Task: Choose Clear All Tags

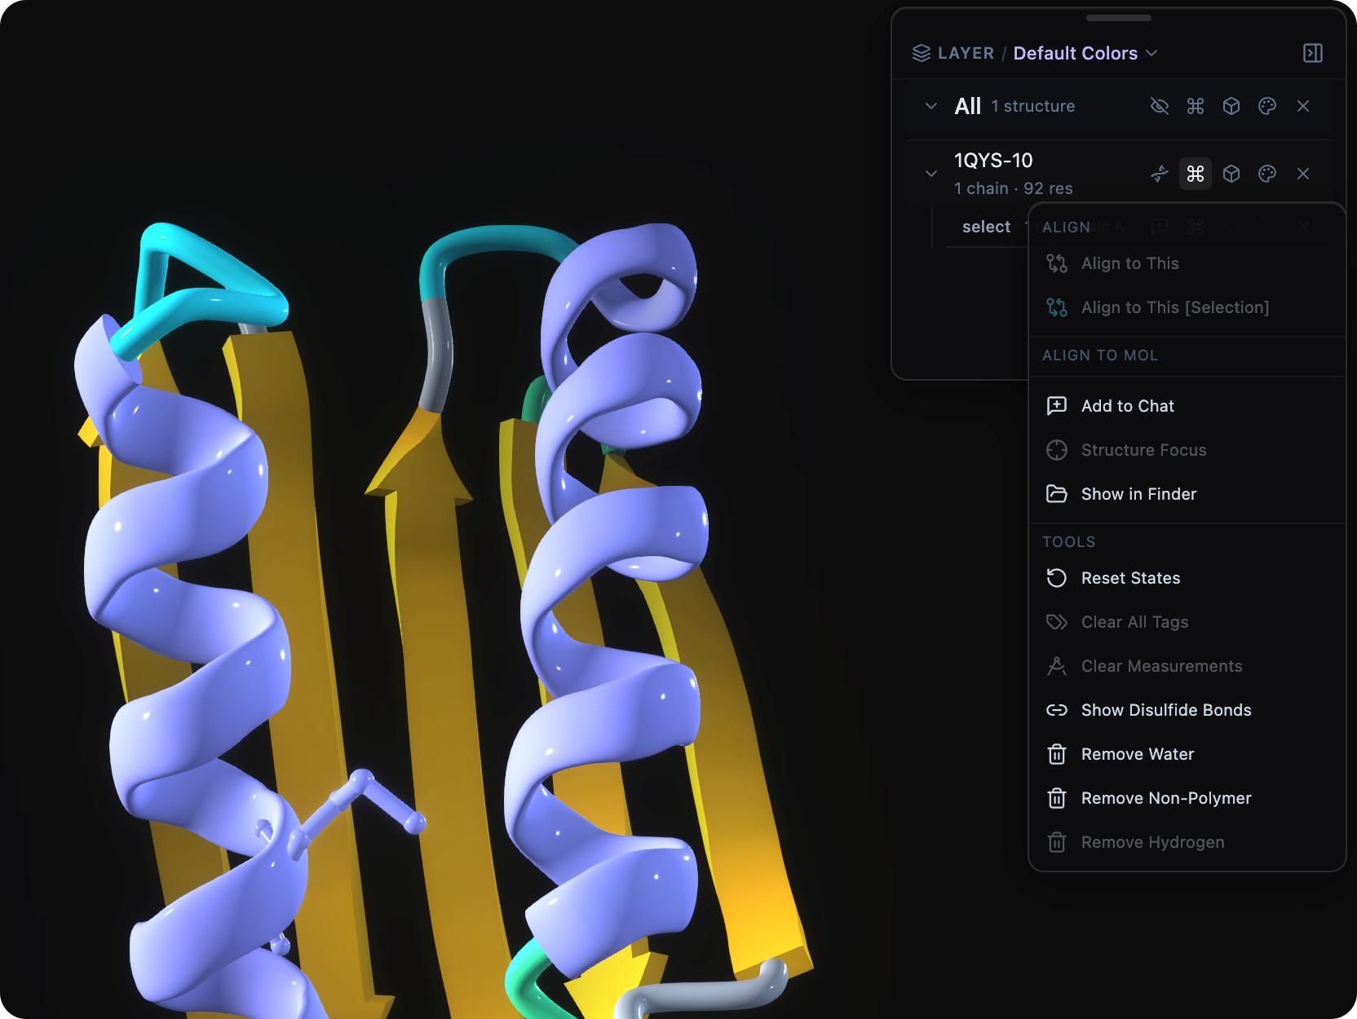Action: point(1187,622)
